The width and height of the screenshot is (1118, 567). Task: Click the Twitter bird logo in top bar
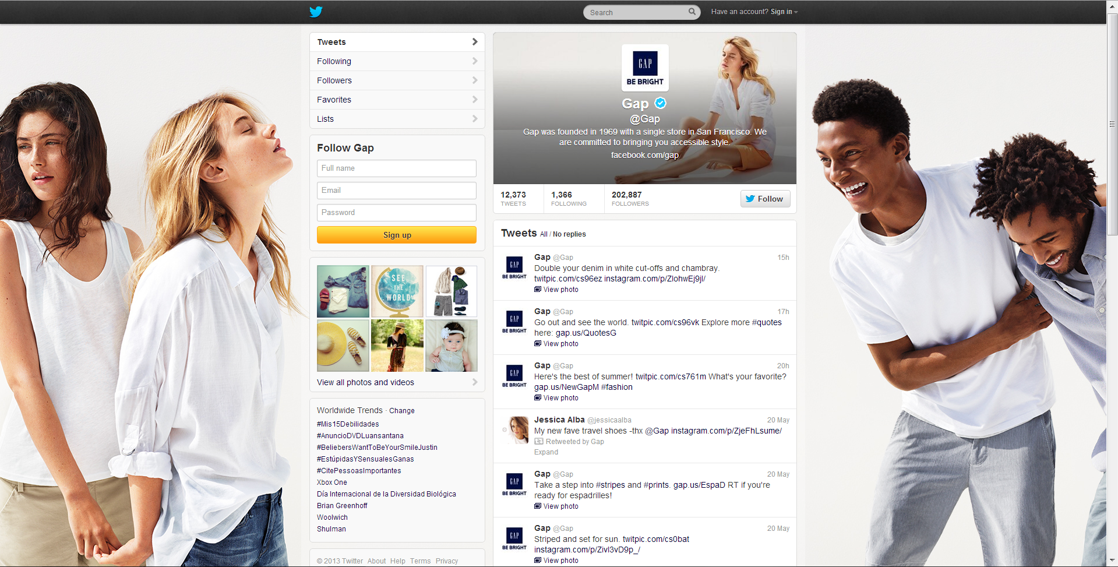tap(316, 12)
